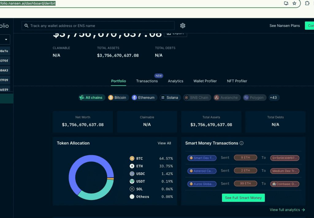
Task: Click the SOL icon in token allocation
Action: pyautogui.click(x=132, y=189)
